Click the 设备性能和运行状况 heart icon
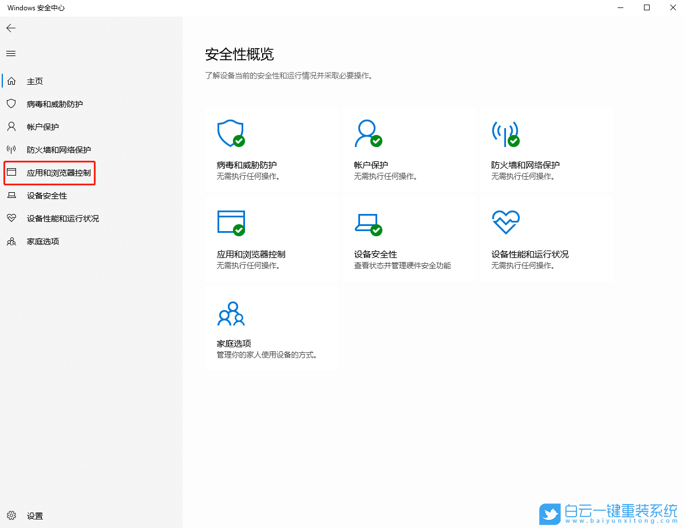 pos(10,218)
